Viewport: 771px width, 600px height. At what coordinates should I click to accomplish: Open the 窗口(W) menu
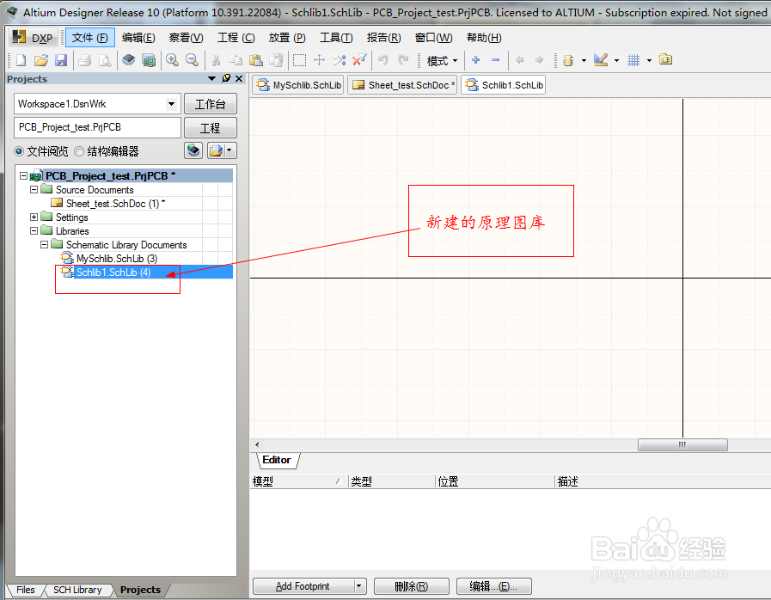(x=434, y=38)
